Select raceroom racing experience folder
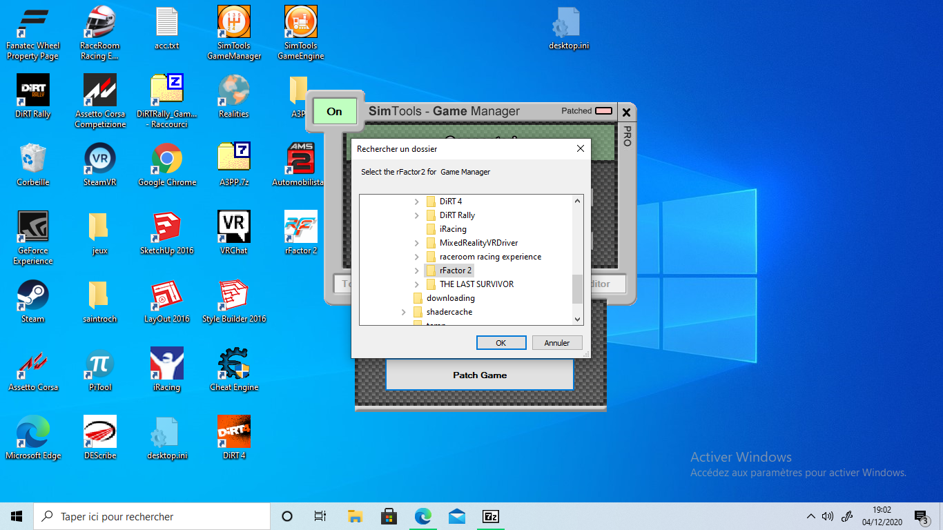The image size is (943, 530). pos(490,257)
